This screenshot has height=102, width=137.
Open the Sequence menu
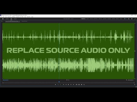pyautogui.click(x=9, y=17)
